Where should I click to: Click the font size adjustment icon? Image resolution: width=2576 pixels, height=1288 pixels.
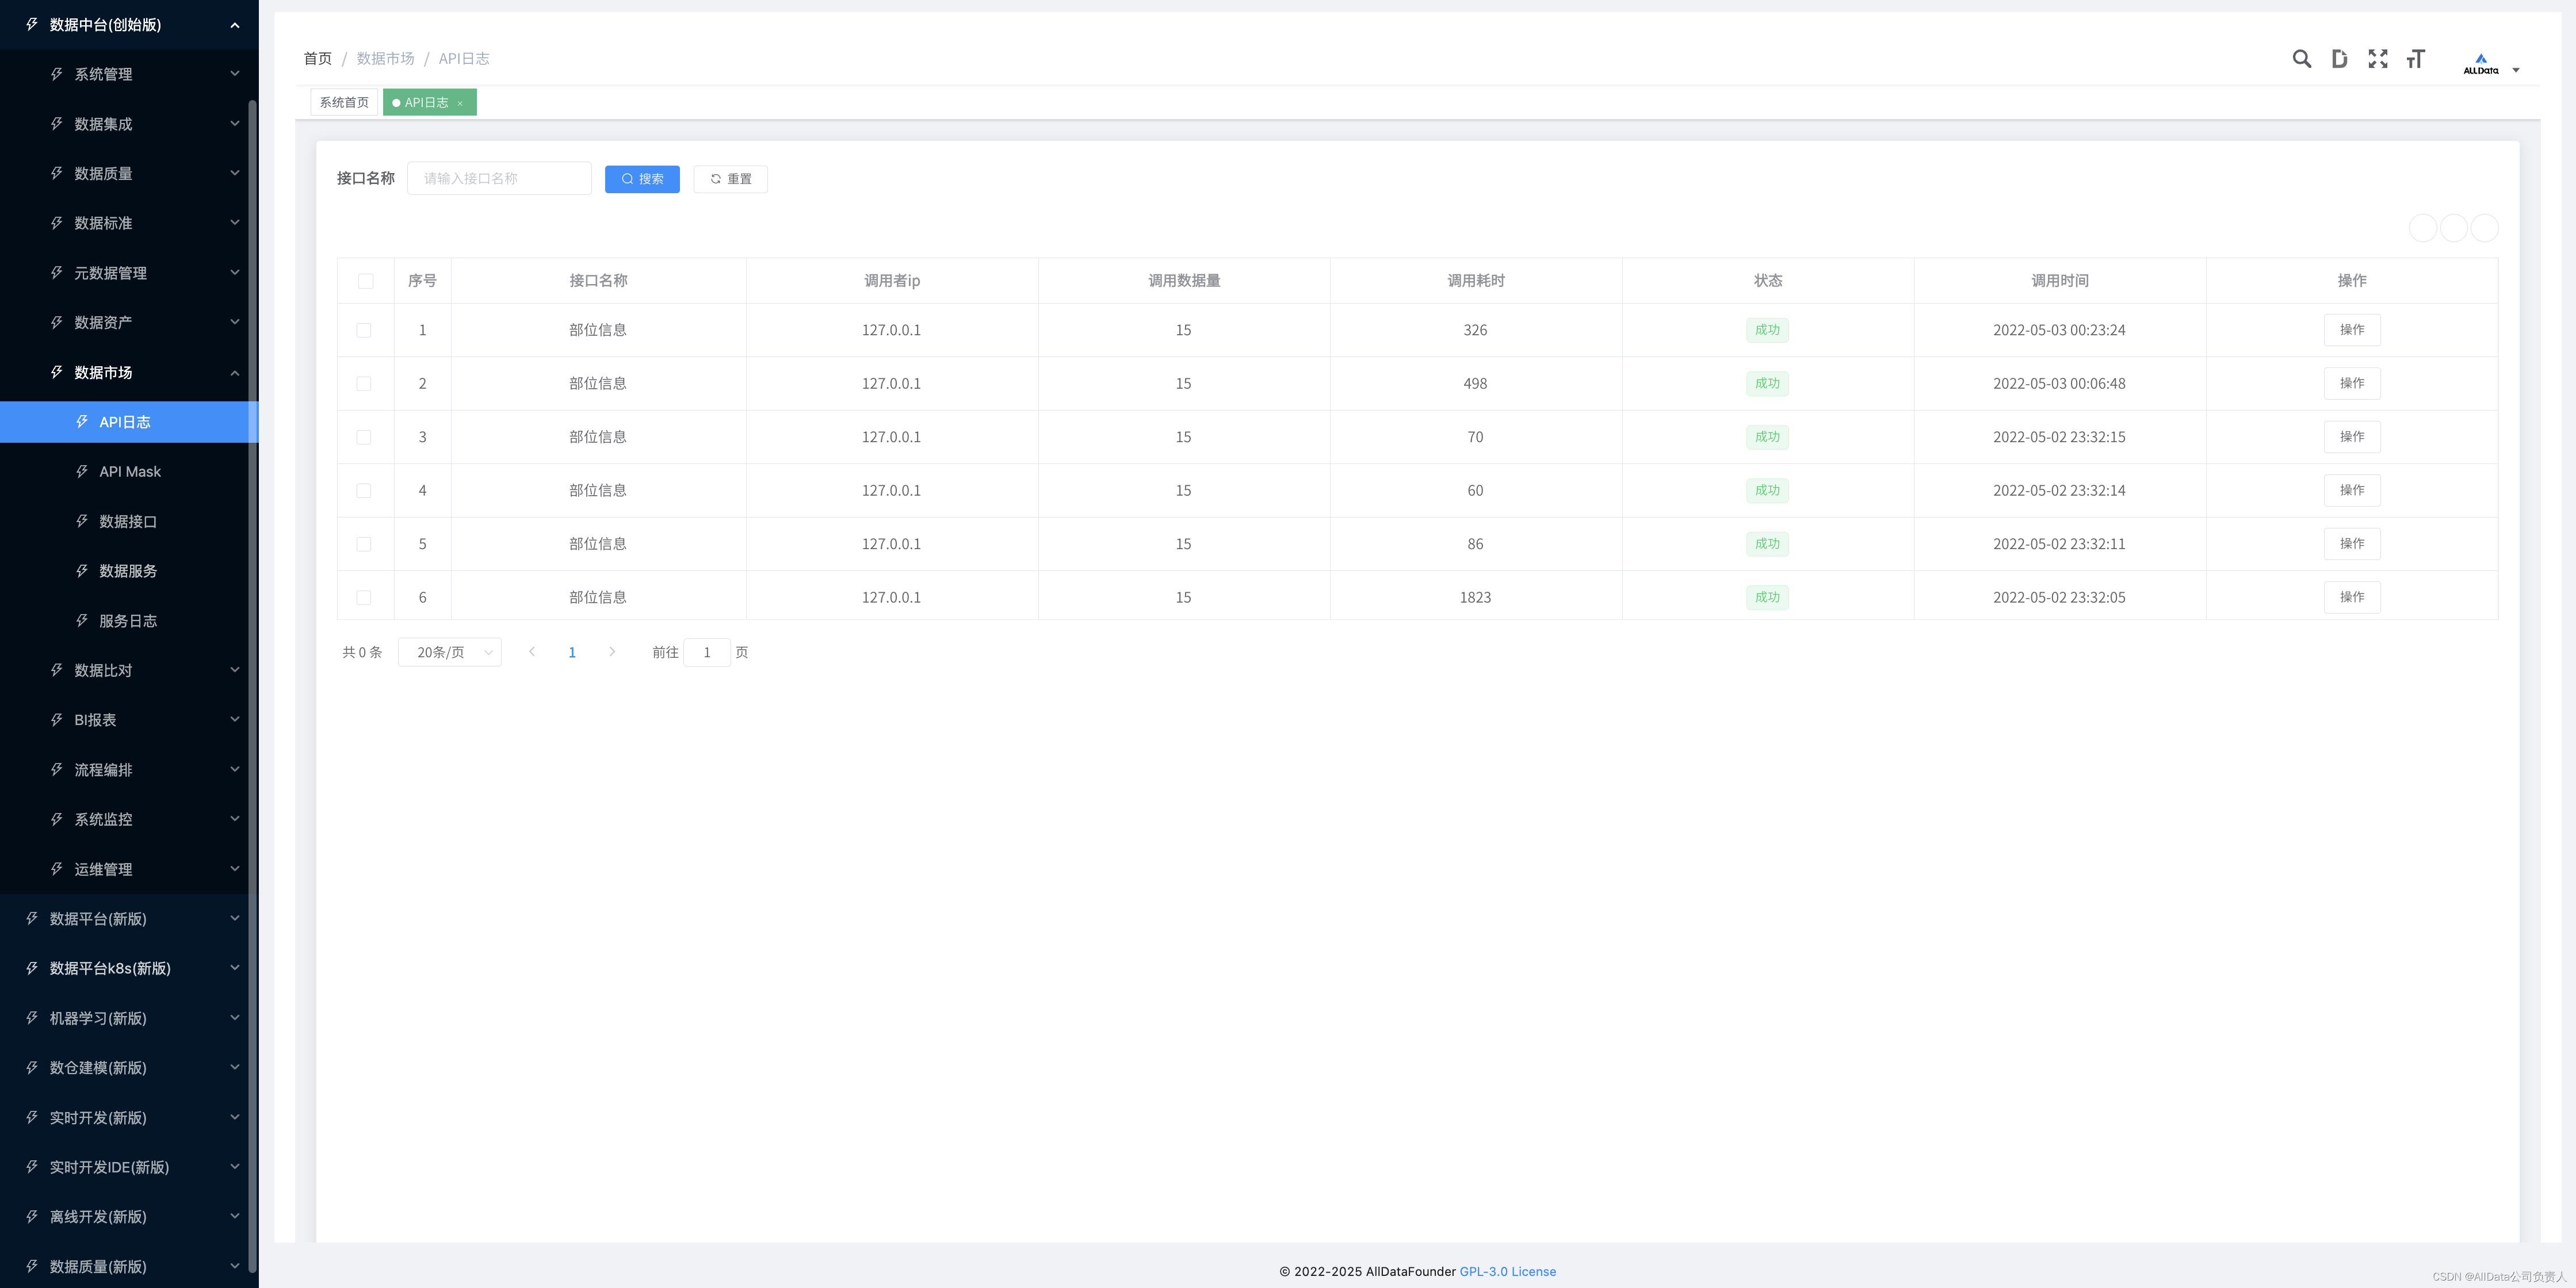click(2415, 59)
